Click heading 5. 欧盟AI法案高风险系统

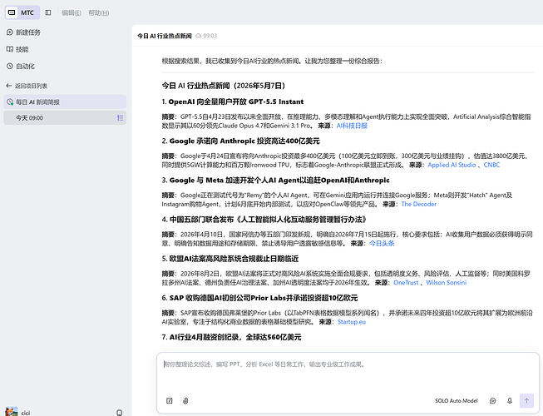(230, 259)
